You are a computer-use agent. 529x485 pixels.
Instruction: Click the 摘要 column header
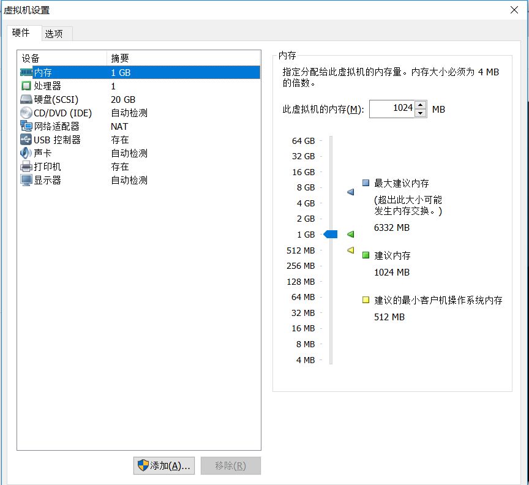[184, 58]
